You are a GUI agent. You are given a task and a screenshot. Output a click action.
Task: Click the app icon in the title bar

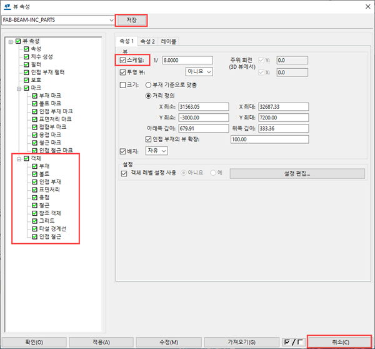click(6, 6)
